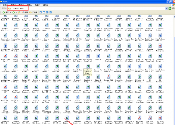Click the "Lucida Sans Unicode" font name
Image resolution: width=175 pixels, height=125 pixels.
pyautogui.click(x=5, y=81)
